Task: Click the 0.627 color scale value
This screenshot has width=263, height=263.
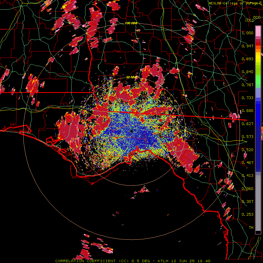Action: pyautogui.click(x=248, y=124)
